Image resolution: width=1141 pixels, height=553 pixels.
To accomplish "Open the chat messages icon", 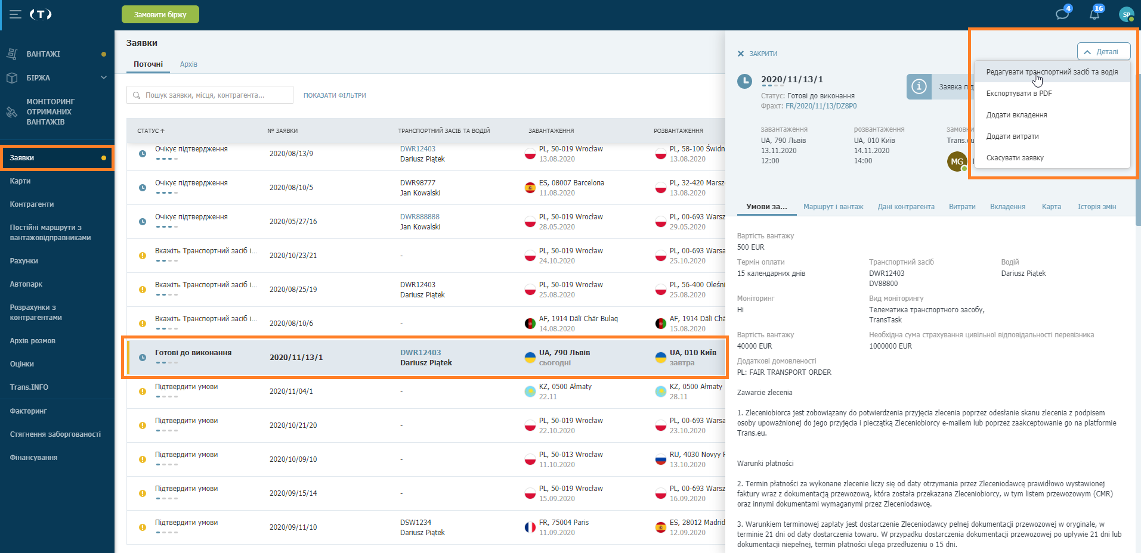I will [x=1063, y=14].
